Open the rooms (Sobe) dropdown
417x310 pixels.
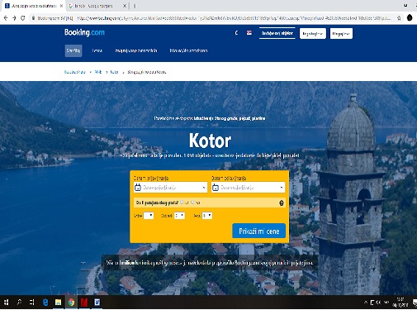[149, 216]
